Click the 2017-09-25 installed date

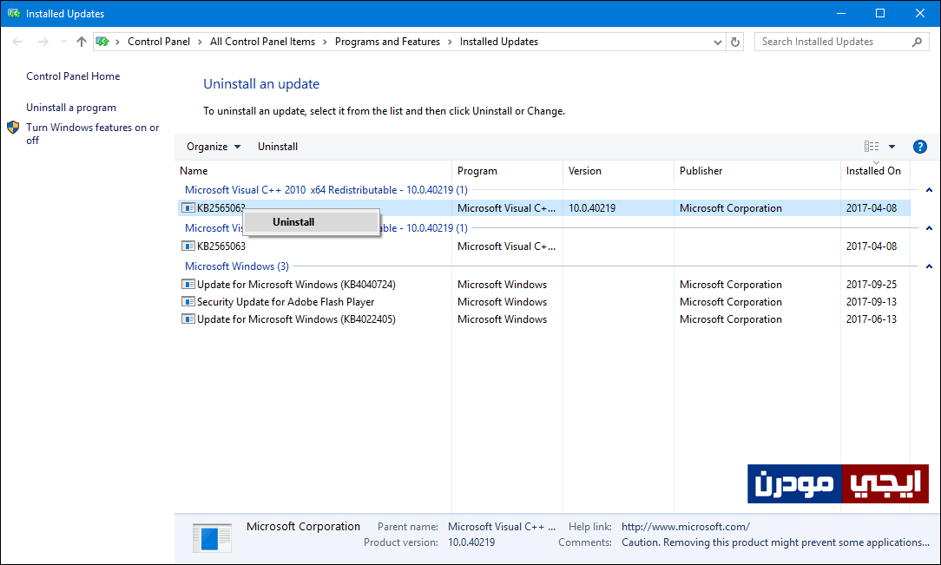click(872, 285)
